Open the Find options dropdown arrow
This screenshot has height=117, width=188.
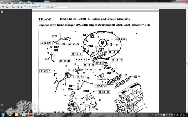tap(68, 7)
